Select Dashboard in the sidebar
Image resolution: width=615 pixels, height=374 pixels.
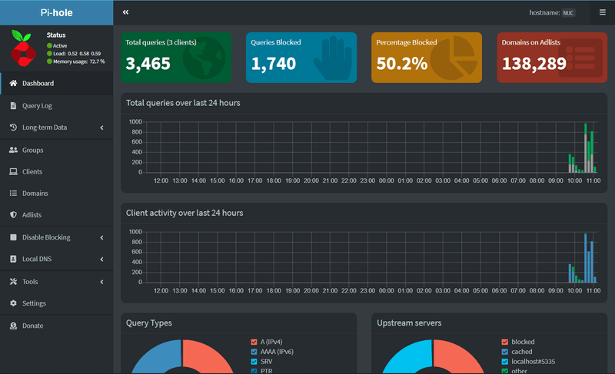tap(56, 84)
